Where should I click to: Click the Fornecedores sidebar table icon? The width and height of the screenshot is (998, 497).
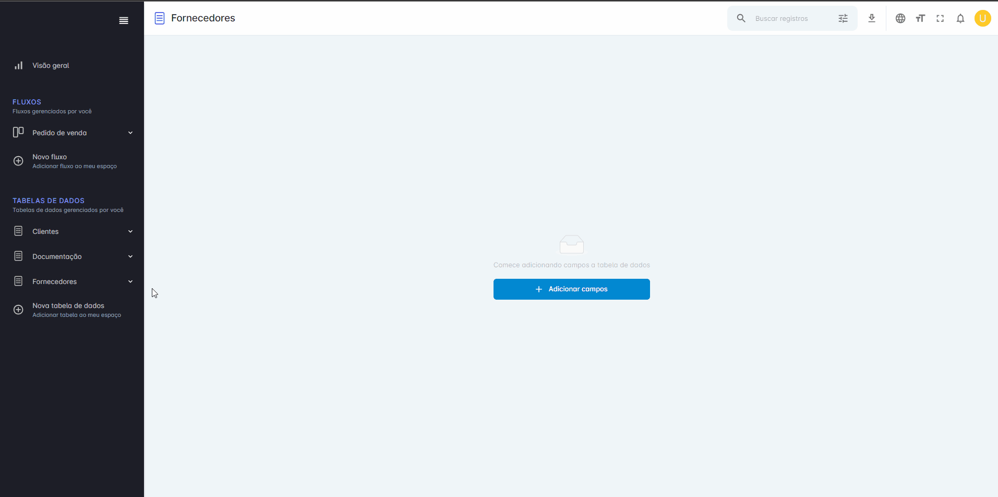coord(18,281)
